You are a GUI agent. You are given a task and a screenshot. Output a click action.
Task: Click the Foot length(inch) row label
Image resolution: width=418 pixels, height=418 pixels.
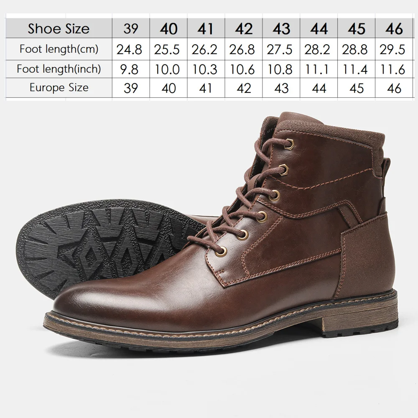pyautogui.click(x=59, y=69)
